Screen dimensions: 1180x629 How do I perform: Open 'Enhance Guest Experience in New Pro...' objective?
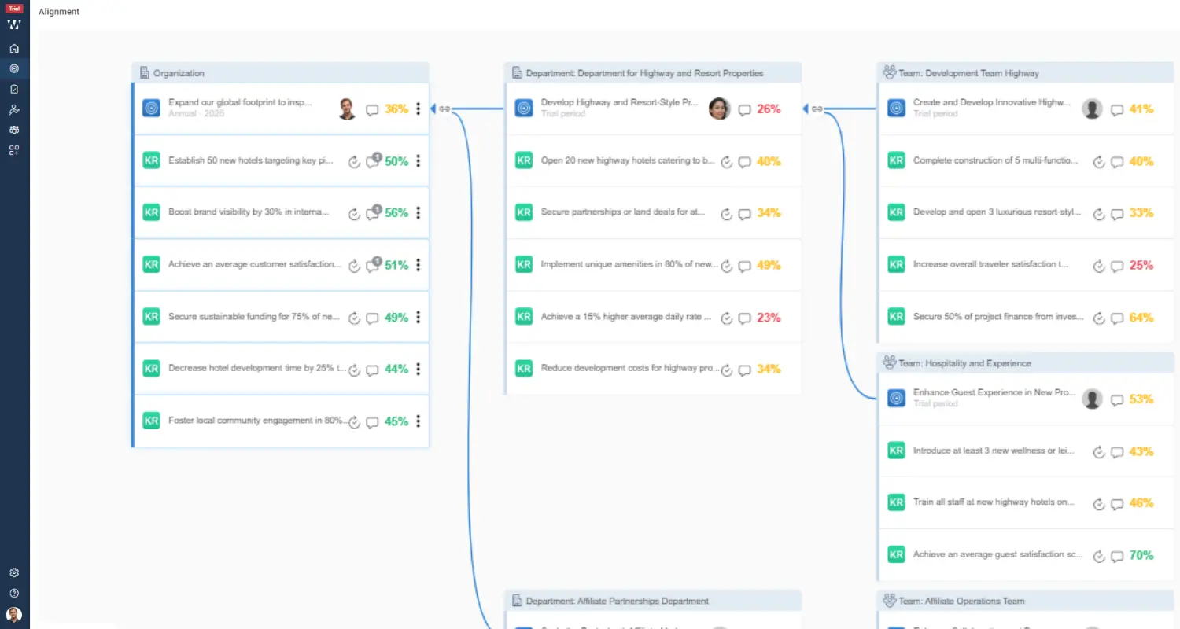[x=994, y=392]
